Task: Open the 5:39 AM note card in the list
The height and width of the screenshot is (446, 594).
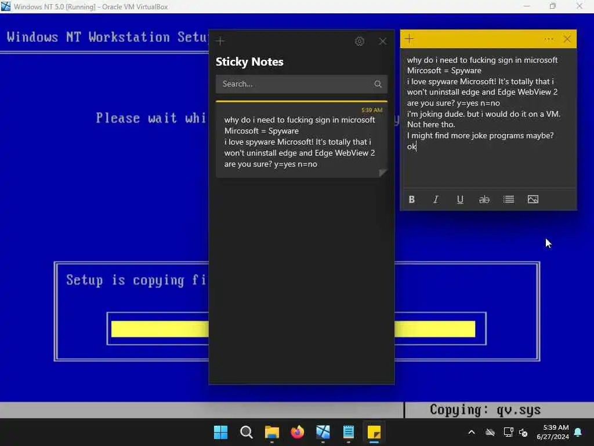Action: 302,139
